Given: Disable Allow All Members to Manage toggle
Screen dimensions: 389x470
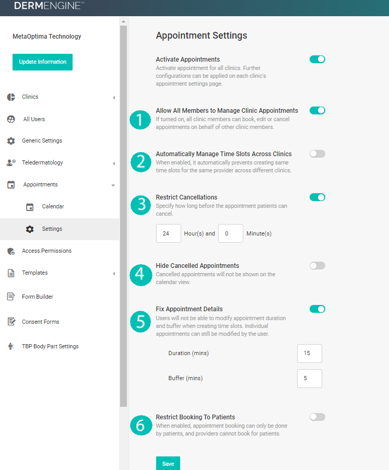Looking at the screenshot, I should click(317, 110).
